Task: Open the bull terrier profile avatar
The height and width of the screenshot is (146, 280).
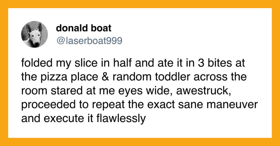Action: coord(34,34)
